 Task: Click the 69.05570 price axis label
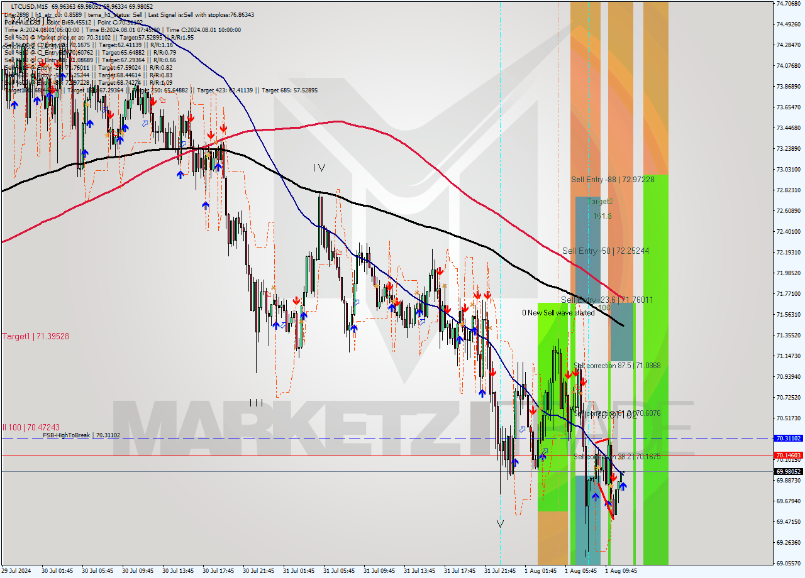[788, 563]
